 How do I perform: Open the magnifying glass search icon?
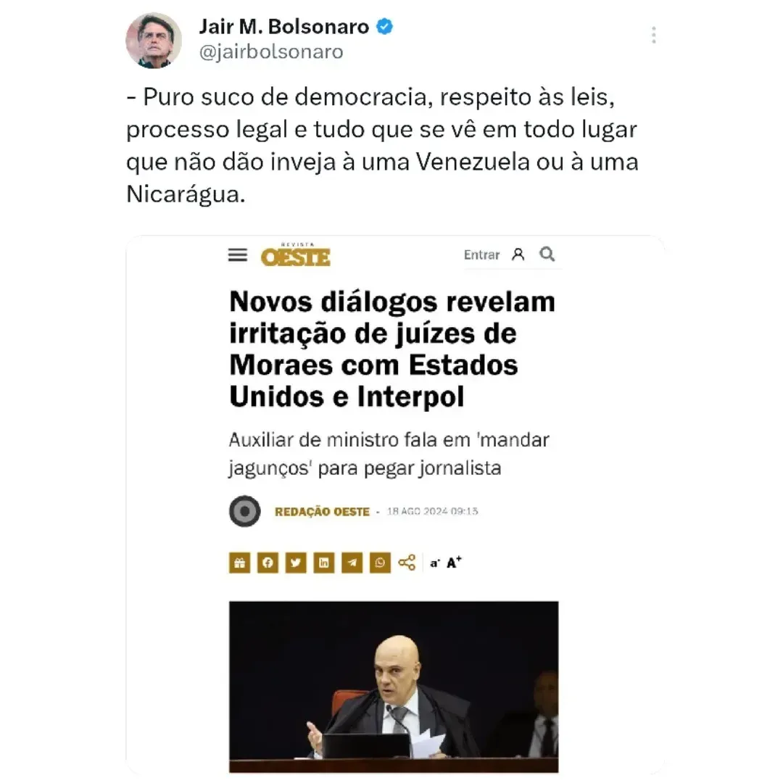(547, 254)
